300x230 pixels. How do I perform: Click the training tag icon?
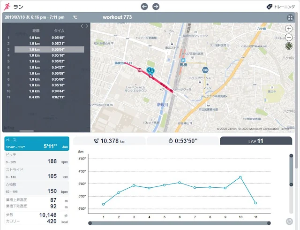point(269,7)
